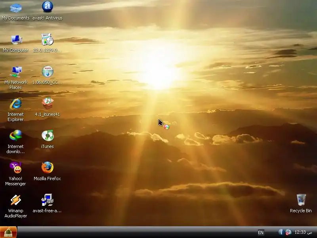Open the Start menu button
The width and height of the screenshot is (317, 238).
click(8, 232)
